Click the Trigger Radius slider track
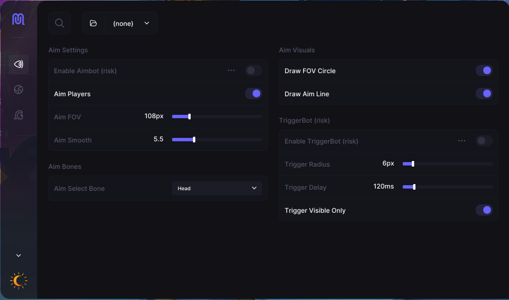 tap(447, 164)
